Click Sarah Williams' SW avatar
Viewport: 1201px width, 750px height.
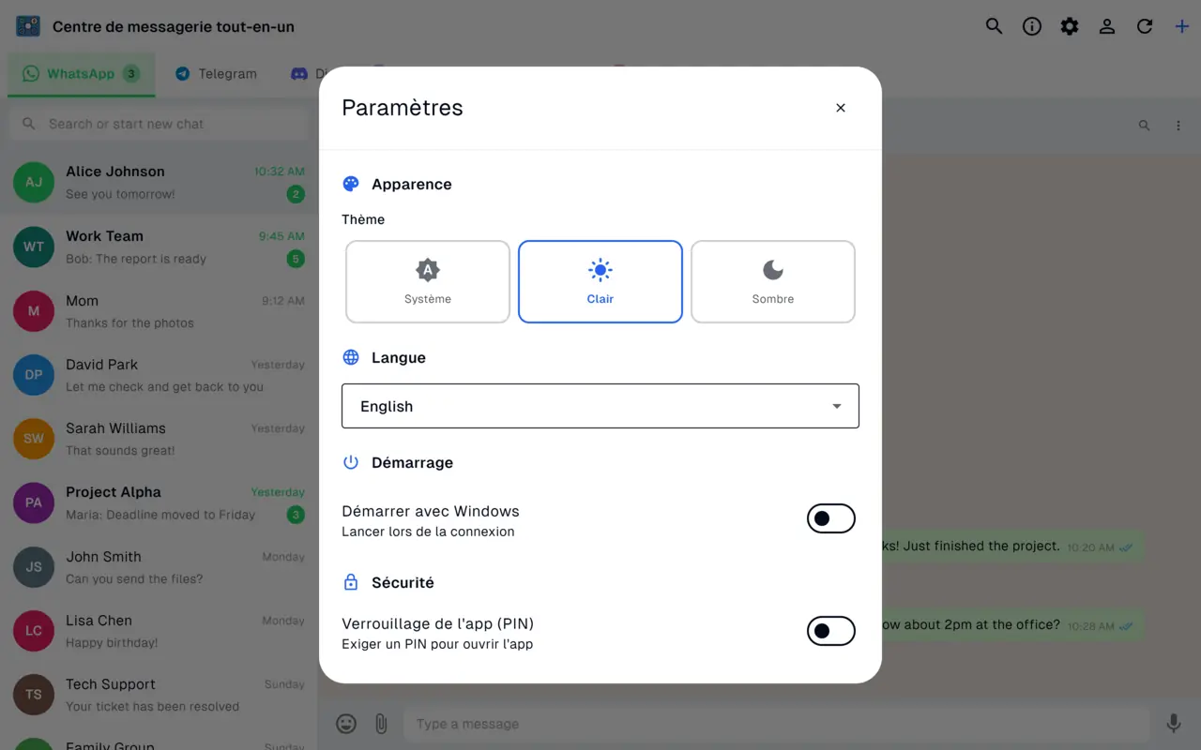click(x=34, y=439)
